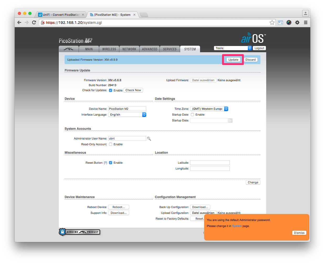Image resolution: width=325 pixels, height=263 pixels.
Task: Click the Latitude input field
Action: (x=210, y=163)
